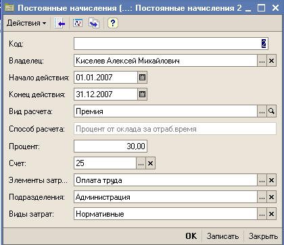Clear the Элементы затрат field
The image size is (284, 245).
[x=272, y=180]
